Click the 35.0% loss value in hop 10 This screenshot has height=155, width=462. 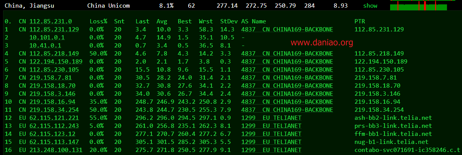(98, 102)
